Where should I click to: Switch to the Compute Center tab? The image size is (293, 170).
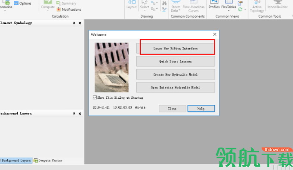[48, 160]
